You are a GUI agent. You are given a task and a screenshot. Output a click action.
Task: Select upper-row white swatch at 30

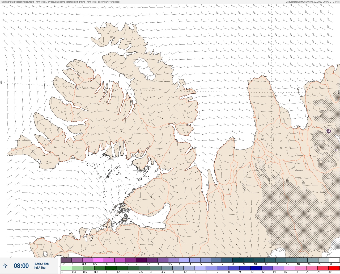[334, 260]
